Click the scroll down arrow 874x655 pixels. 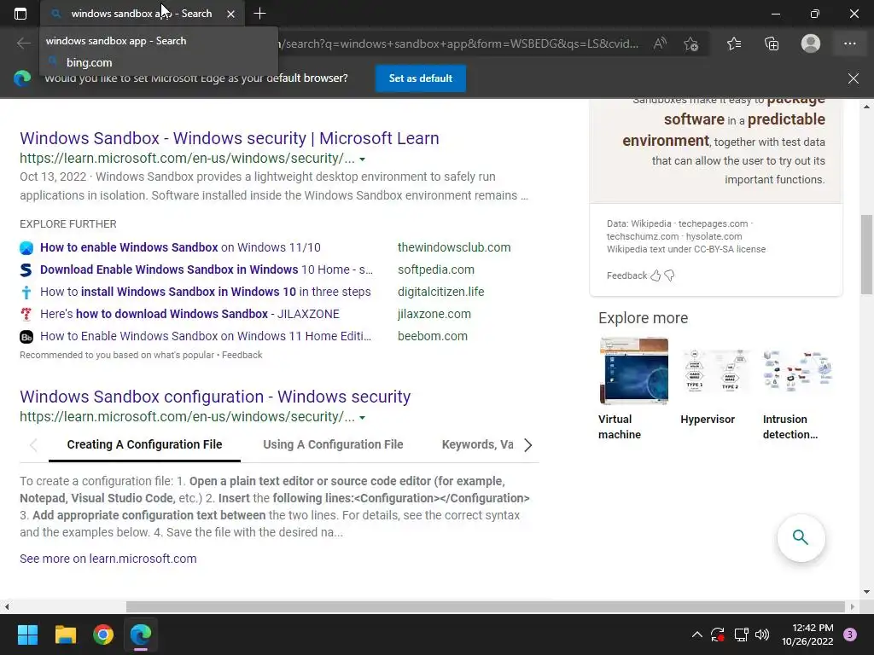tap(866, 592)
